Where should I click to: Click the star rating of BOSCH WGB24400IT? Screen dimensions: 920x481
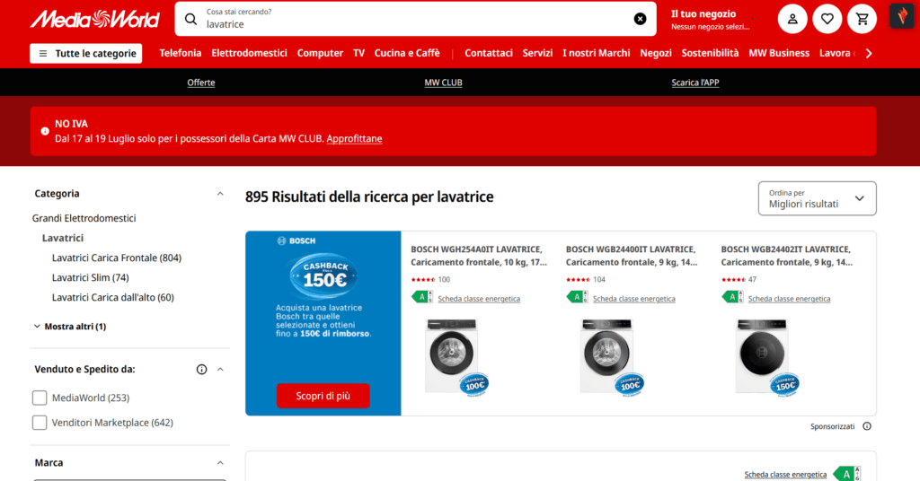(578, 280)
